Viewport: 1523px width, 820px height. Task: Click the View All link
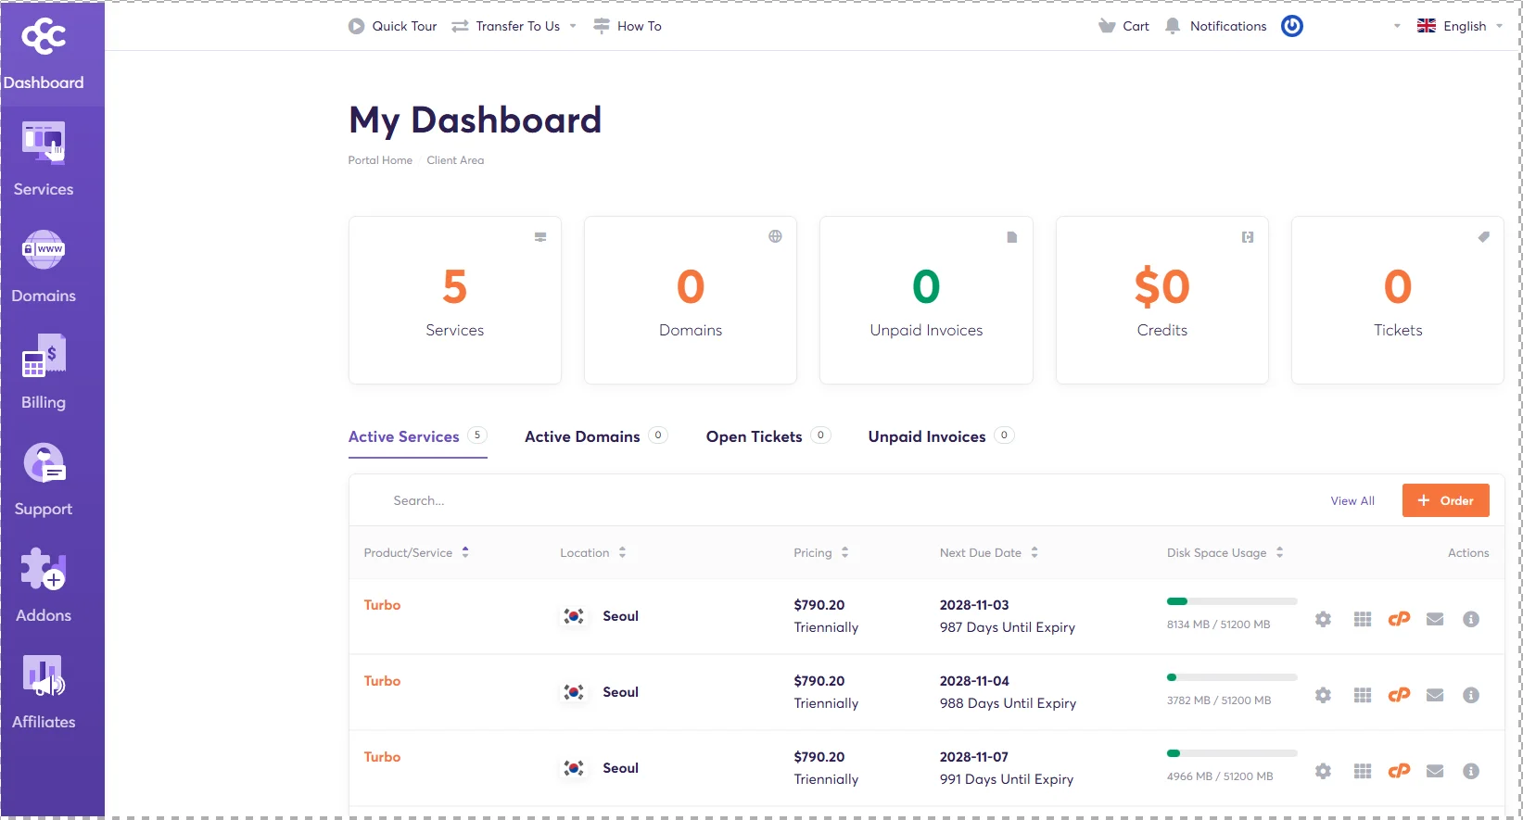1352,500
